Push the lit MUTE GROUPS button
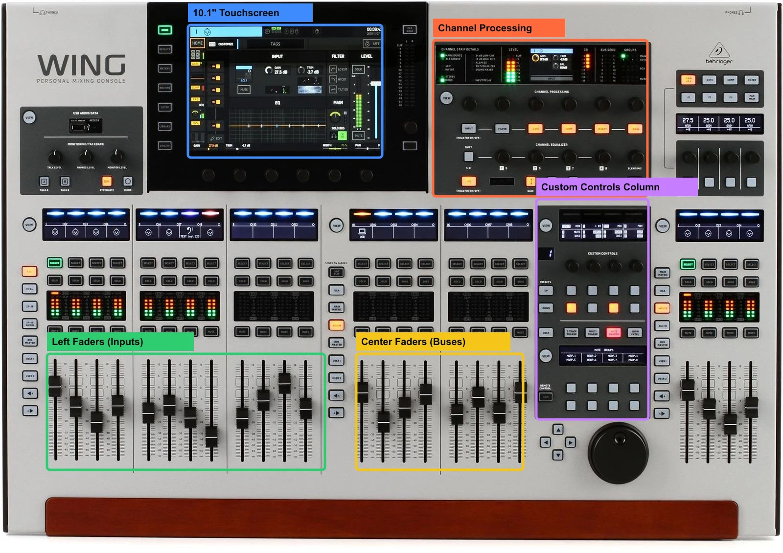The image size is (783, 553). tap(614, 333)
